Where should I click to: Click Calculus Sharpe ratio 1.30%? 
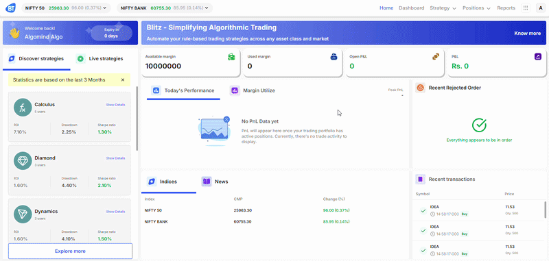pos(105,132)
